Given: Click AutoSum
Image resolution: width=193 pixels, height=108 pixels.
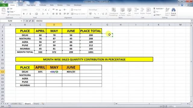Looking at the screenshot, I should [x=158, y=9].
